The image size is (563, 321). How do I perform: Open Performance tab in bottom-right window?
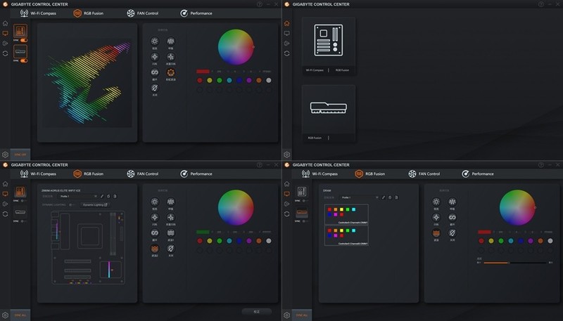478,173
